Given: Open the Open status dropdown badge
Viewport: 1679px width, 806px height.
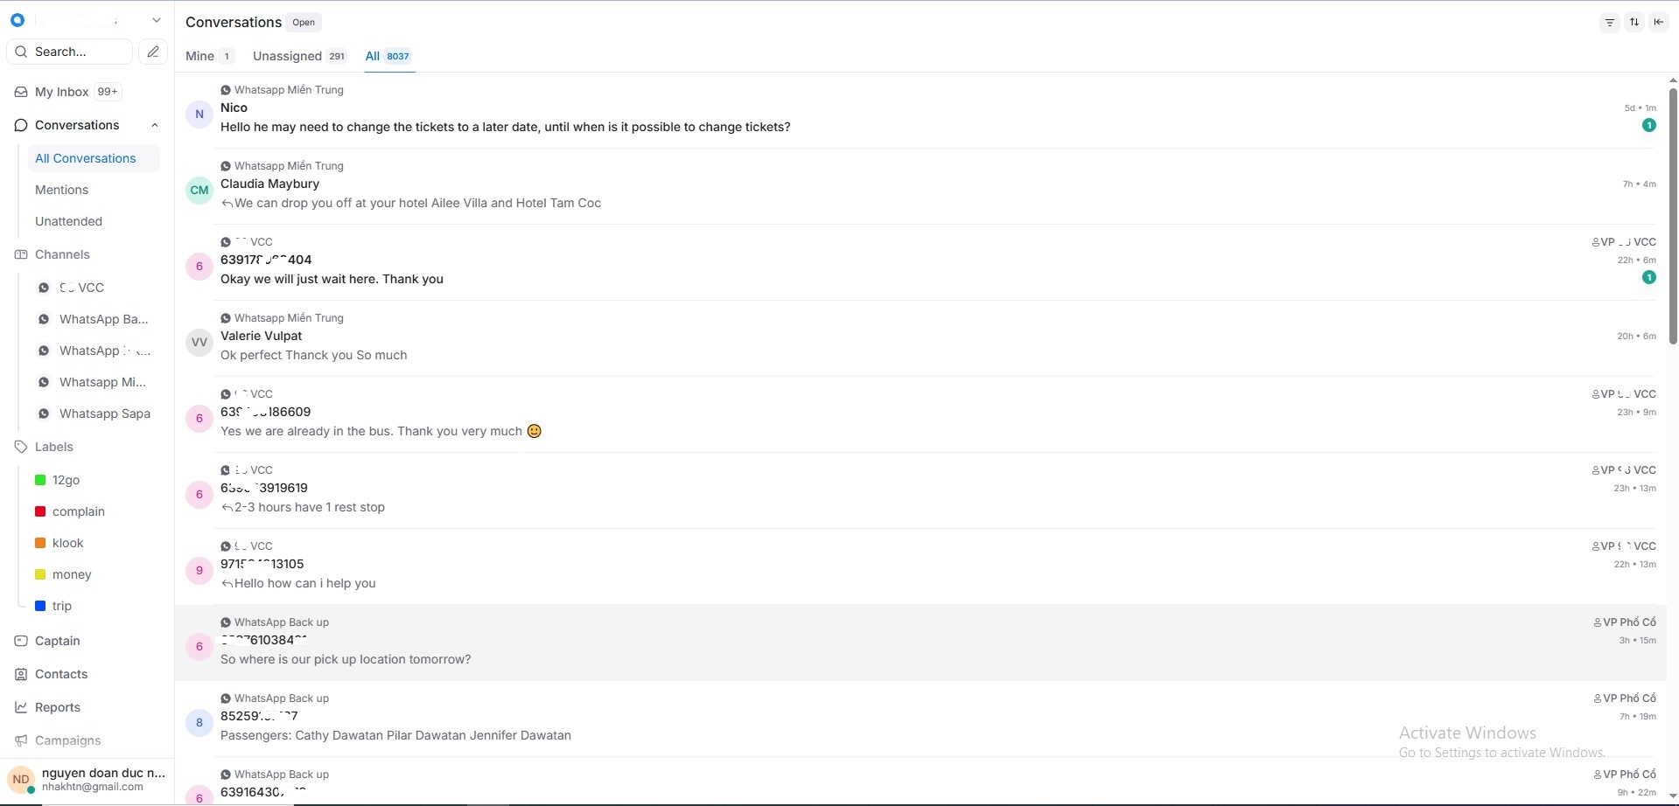Looking at the screenshot, I should click(304, 23).
